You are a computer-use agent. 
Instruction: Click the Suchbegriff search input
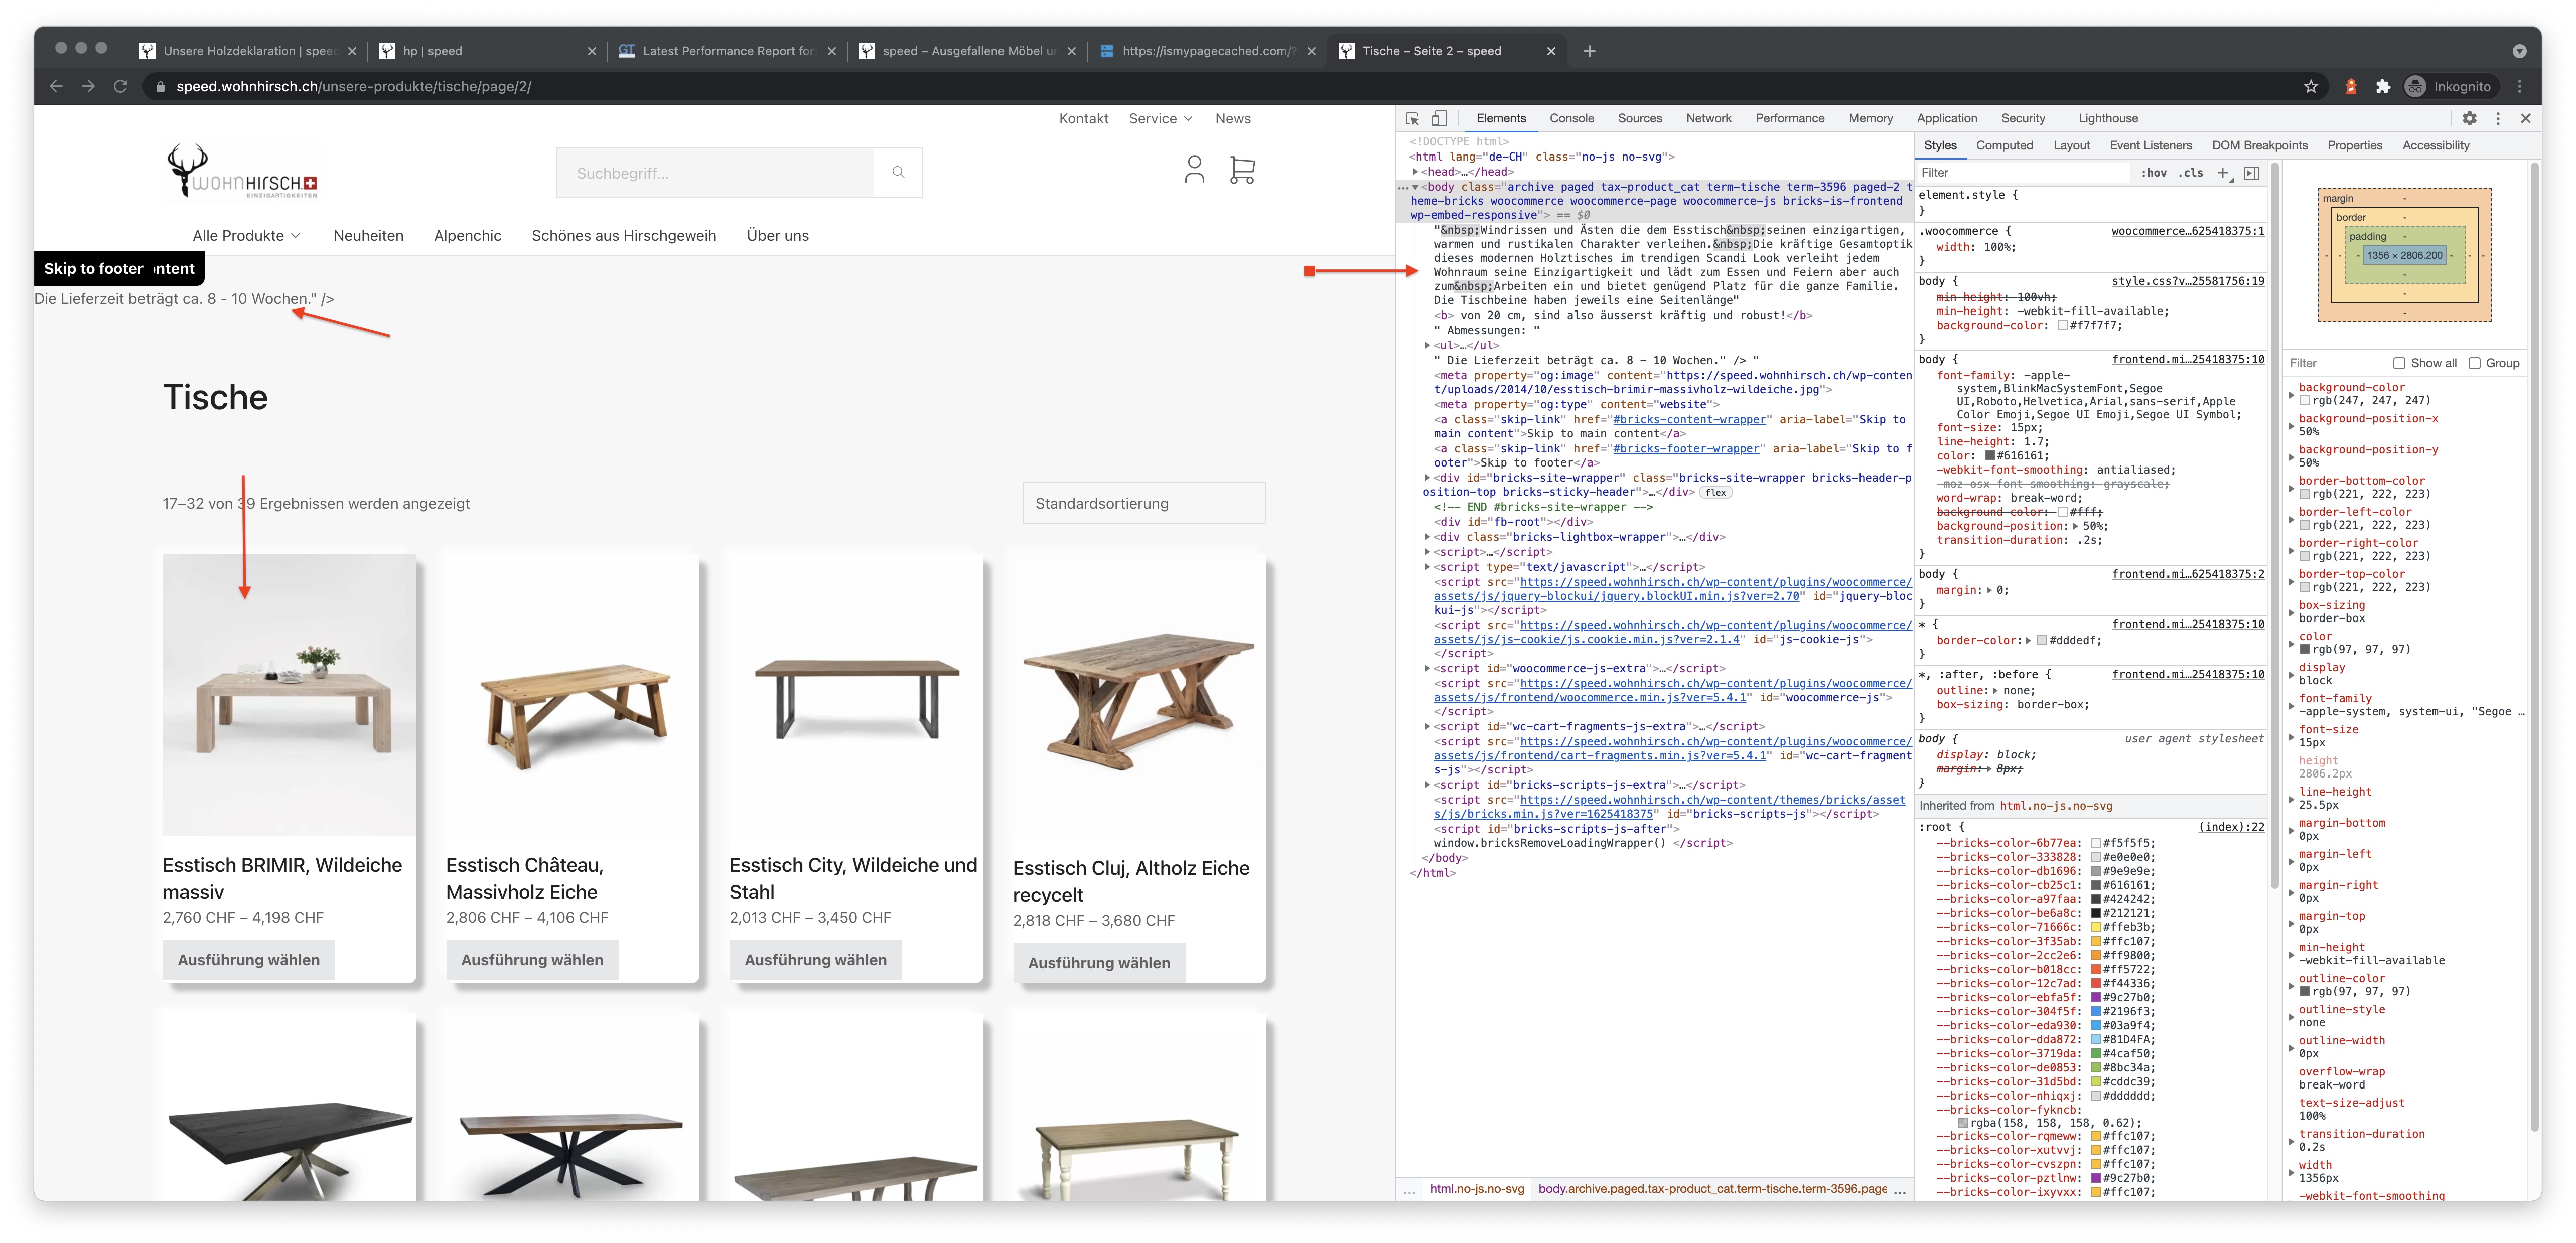(715, 172)
